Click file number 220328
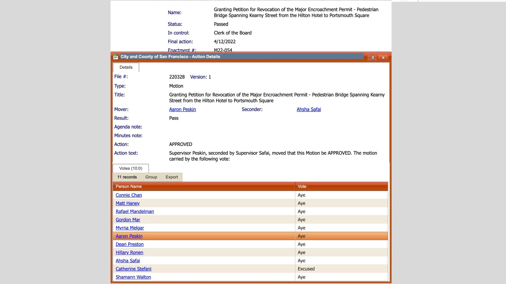Image resolution: width=506 pixels, height=284 pixels. 177,77
